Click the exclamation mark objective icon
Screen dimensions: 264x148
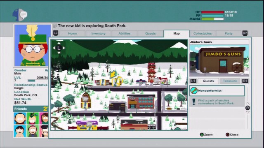pos(193,102)
